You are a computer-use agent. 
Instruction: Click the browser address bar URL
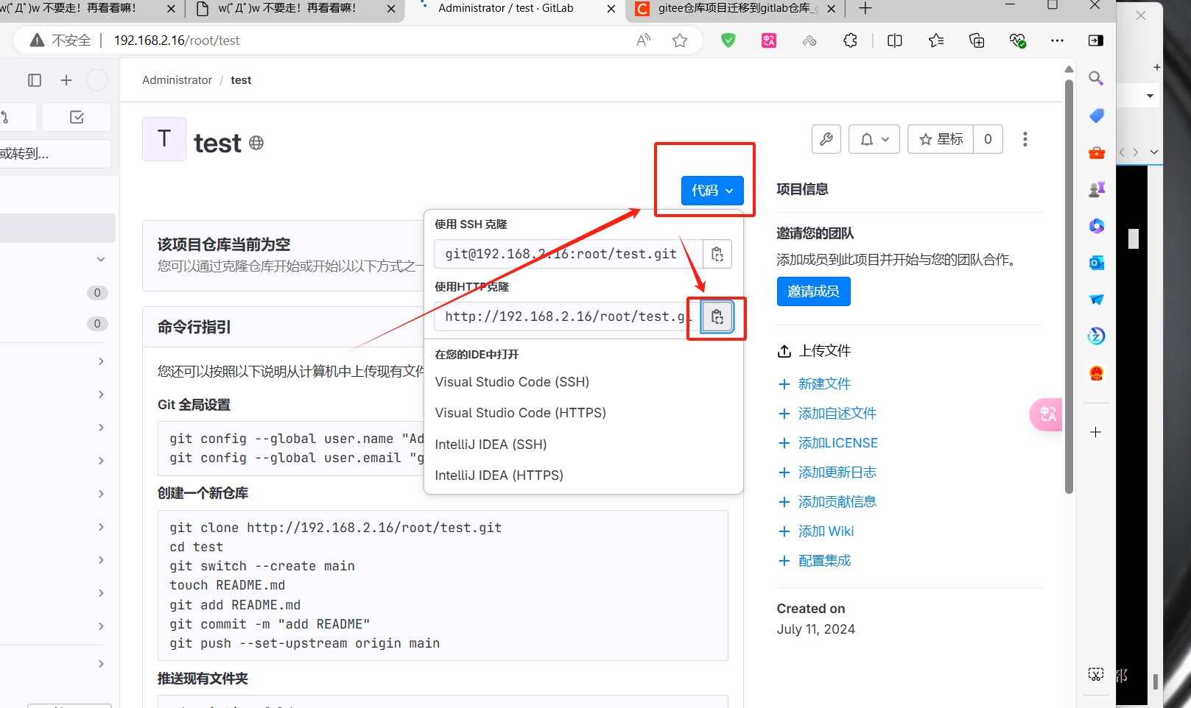pyautogui.click(x=177, y=40)
